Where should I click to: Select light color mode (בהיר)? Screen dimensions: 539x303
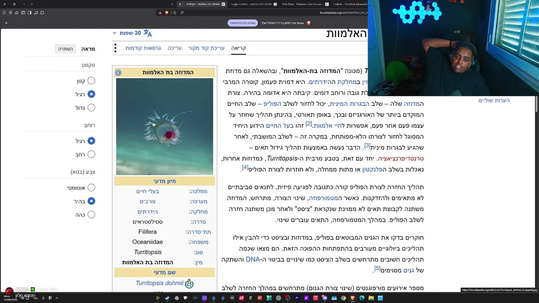point(91,201)
